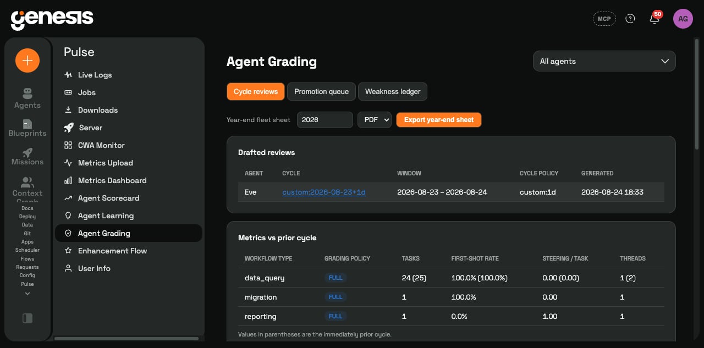Open the custom:2026-08-23+1d cycle link
The width and height of the screenshot is (704, 348).
click(x=324, y=192)
